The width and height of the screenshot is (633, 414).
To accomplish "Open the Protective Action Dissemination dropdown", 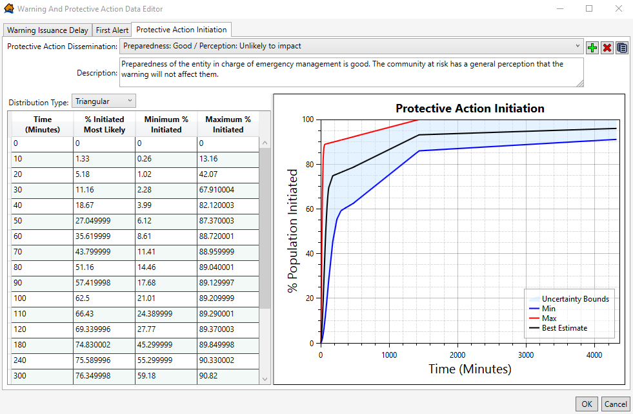I will tap(351, 46).
